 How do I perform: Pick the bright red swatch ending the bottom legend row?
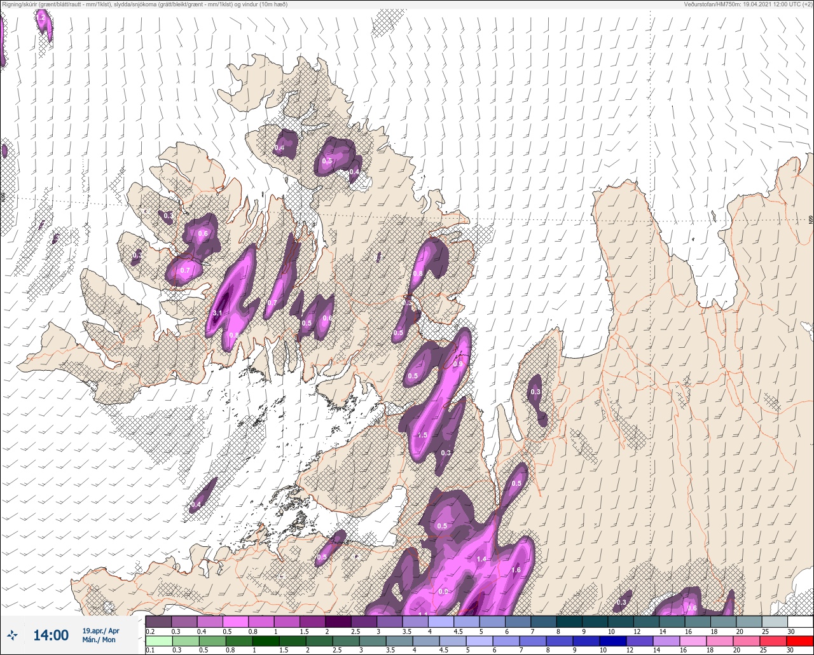800,641
